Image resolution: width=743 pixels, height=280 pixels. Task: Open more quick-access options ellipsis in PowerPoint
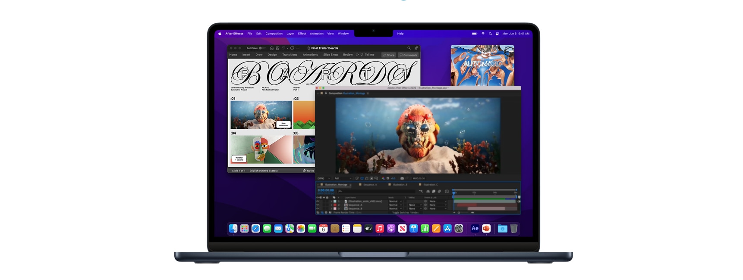[298, 48]
